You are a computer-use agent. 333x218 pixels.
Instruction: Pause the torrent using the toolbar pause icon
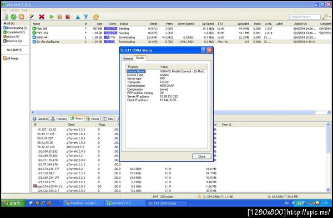click(x=60, y=17)
